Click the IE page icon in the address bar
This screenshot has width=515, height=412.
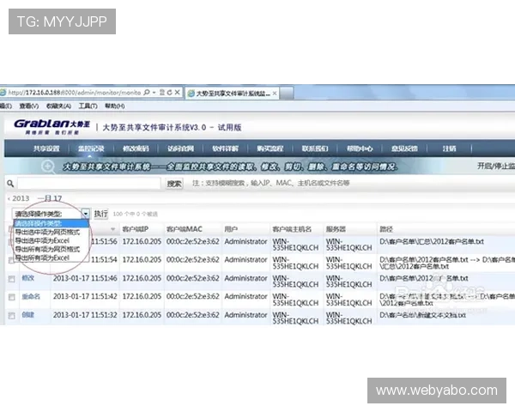tap(3, 93)
